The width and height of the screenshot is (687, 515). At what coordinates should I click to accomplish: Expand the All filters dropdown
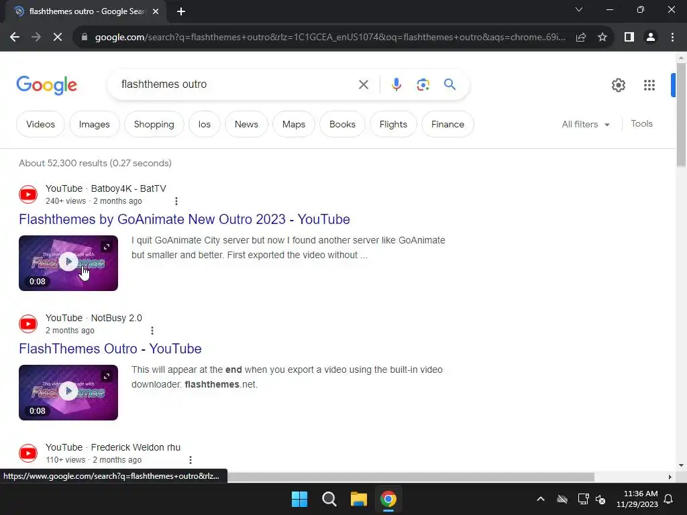586,124
